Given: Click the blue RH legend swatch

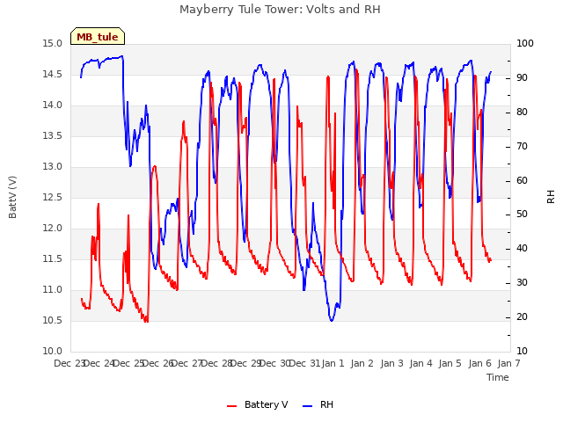Looking at the screenshot, I should (x=308, y=406).
